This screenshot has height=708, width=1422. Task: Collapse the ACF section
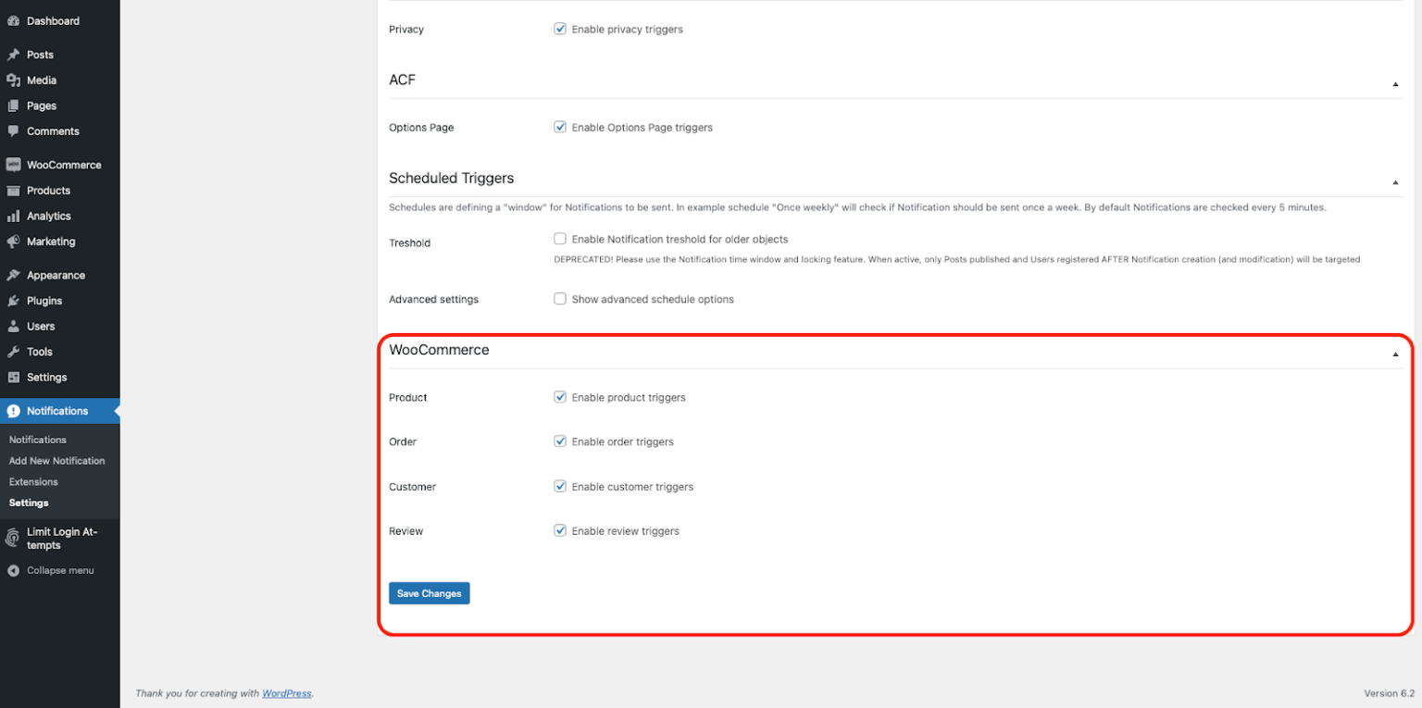pyautogui.click(x=1394, y=84)
